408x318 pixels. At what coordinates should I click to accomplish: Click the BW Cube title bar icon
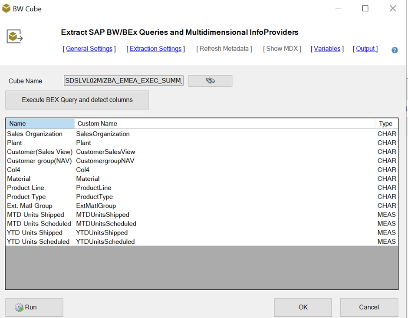(6, 8)
